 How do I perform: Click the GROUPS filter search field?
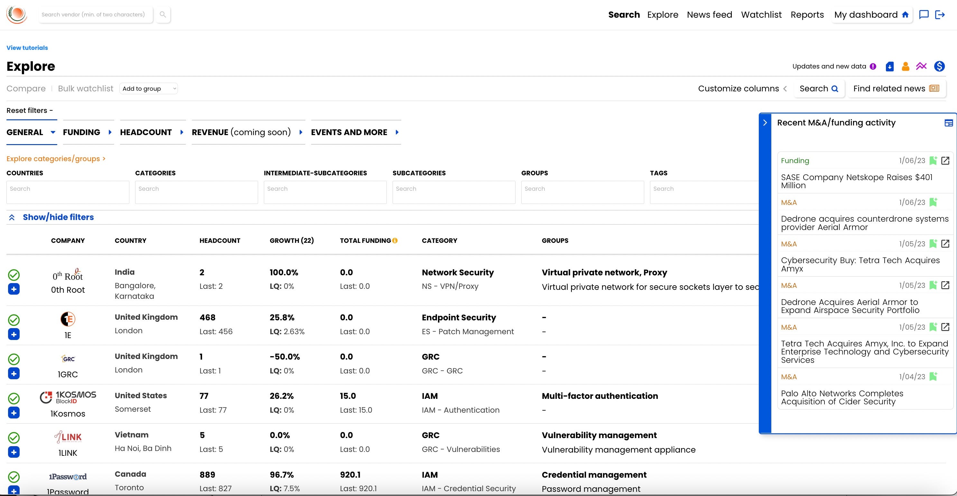pos(582,192)
